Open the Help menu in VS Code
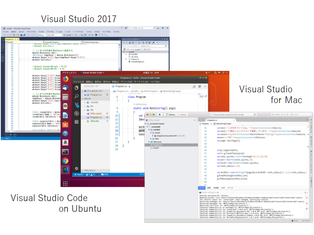 (x=155, y=82)
